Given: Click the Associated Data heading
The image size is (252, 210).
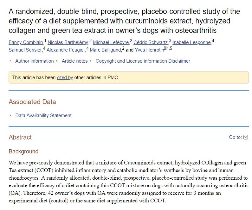Looking at the screenshot, I should (x=32, y=102).
